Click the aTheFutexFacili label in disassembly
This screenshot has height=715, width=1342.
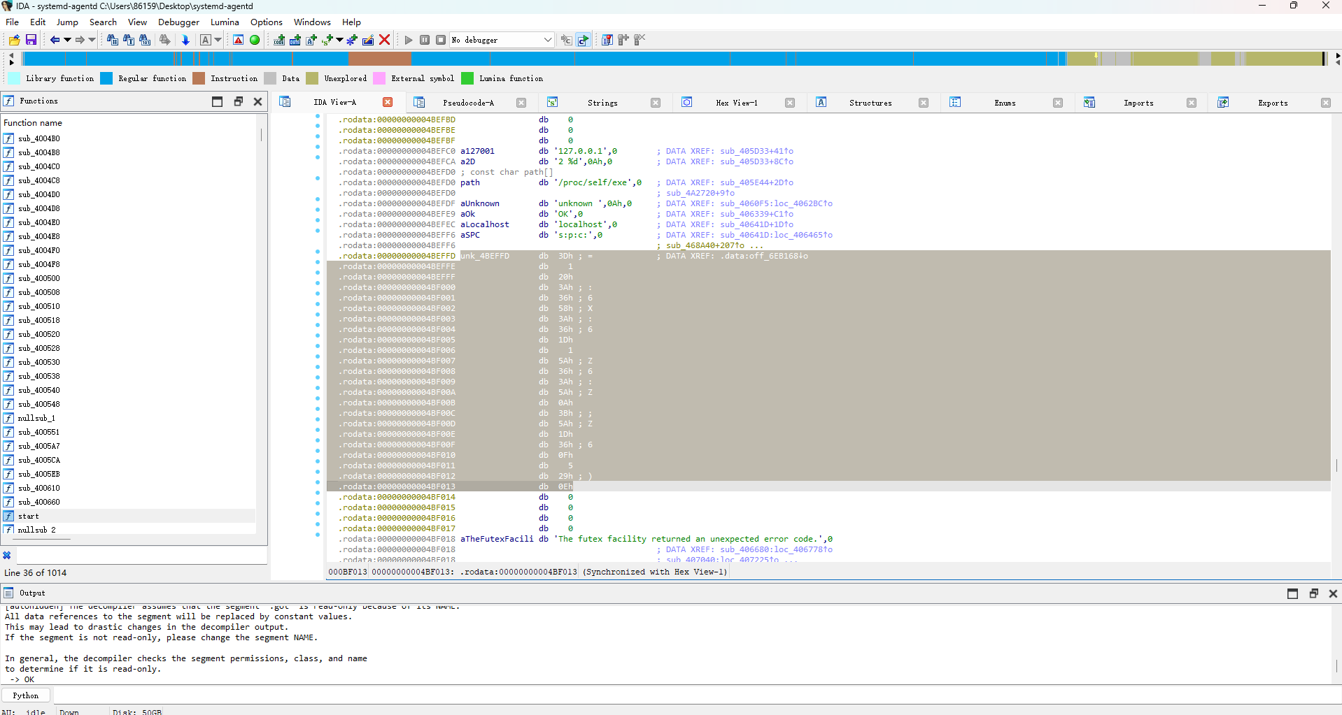[x=497, y=539]
